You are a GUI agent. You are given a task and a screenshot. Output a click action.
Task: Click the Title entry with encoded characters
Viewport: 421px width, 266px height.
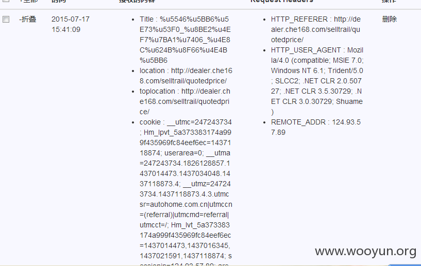pos(185,40)
